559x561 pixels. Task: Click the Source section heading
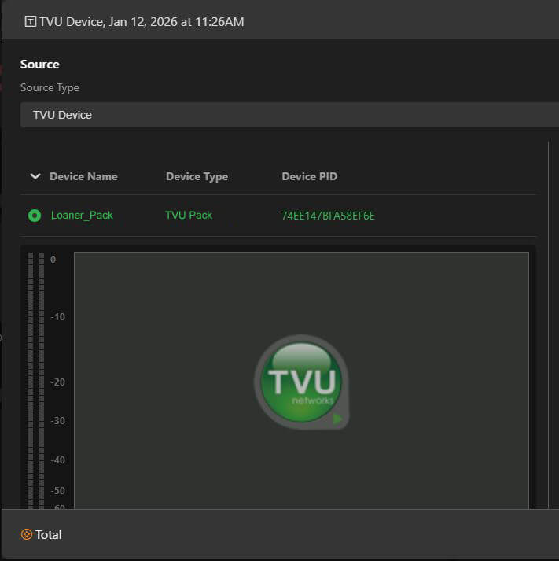[39, 65]
